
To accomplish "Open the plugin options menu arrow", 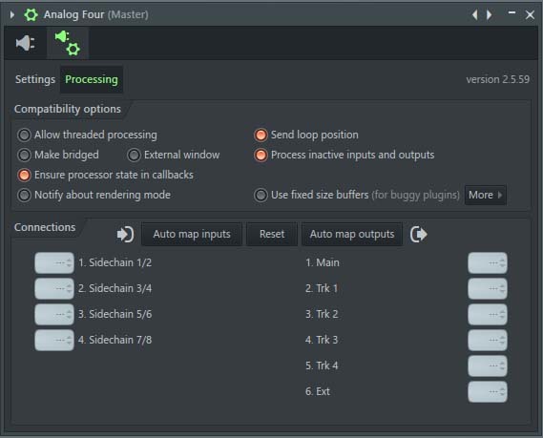I will click(x=12, y=15).
